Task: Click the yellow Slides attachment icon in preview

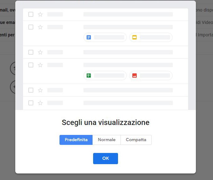Action: pyautogui.click(x=135, y=37)
